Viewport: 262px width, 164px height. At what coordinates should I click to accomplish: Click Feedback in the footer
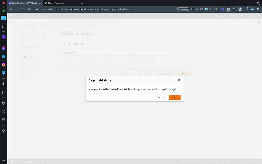click(x=31, y=162)
